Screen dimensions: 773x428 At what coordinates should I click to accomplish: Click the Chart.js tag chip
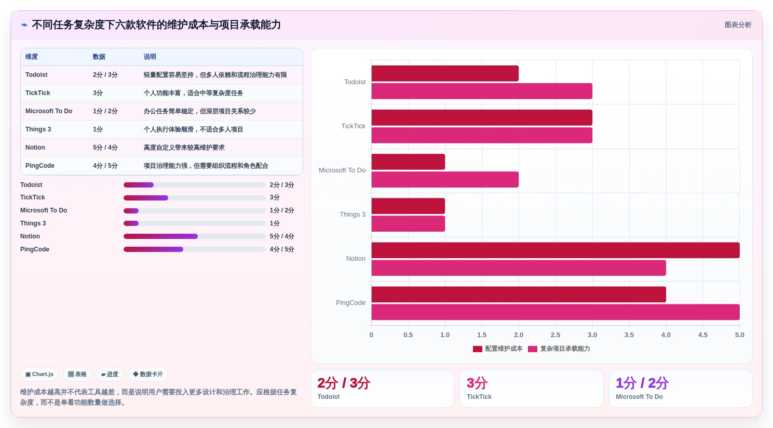point(39,374)
